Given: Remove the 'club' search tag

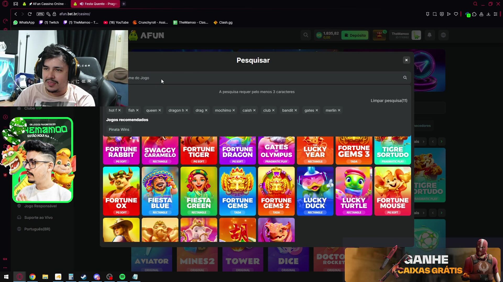Looking at the screenshot, I should click(273, 110).
